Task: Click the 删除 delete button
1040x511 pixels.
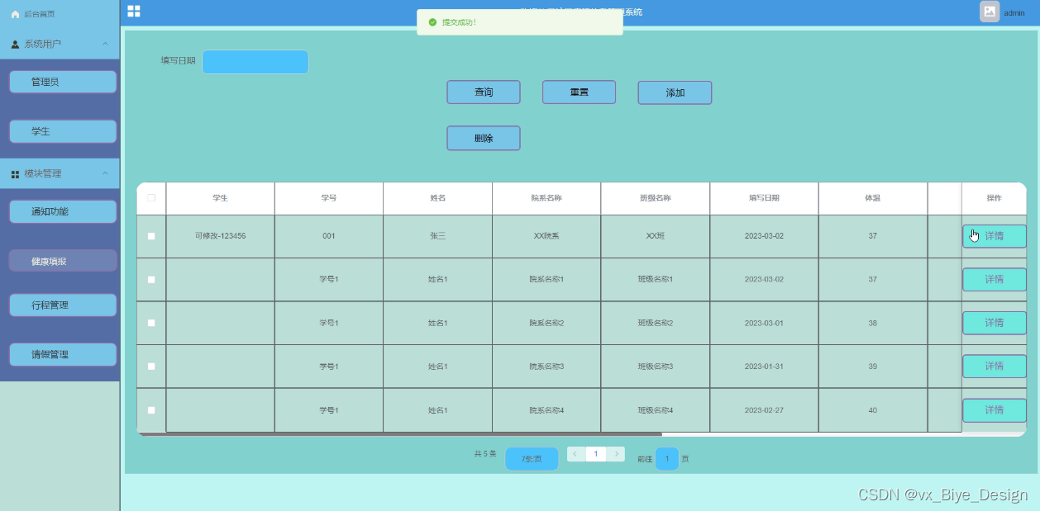Action: click(484, 138)
